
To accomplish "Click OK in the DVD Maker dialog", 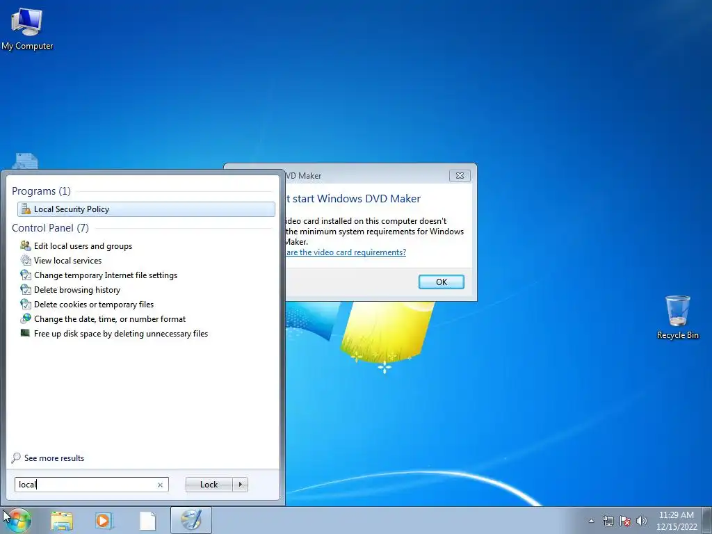I will (x=441, y=282).
